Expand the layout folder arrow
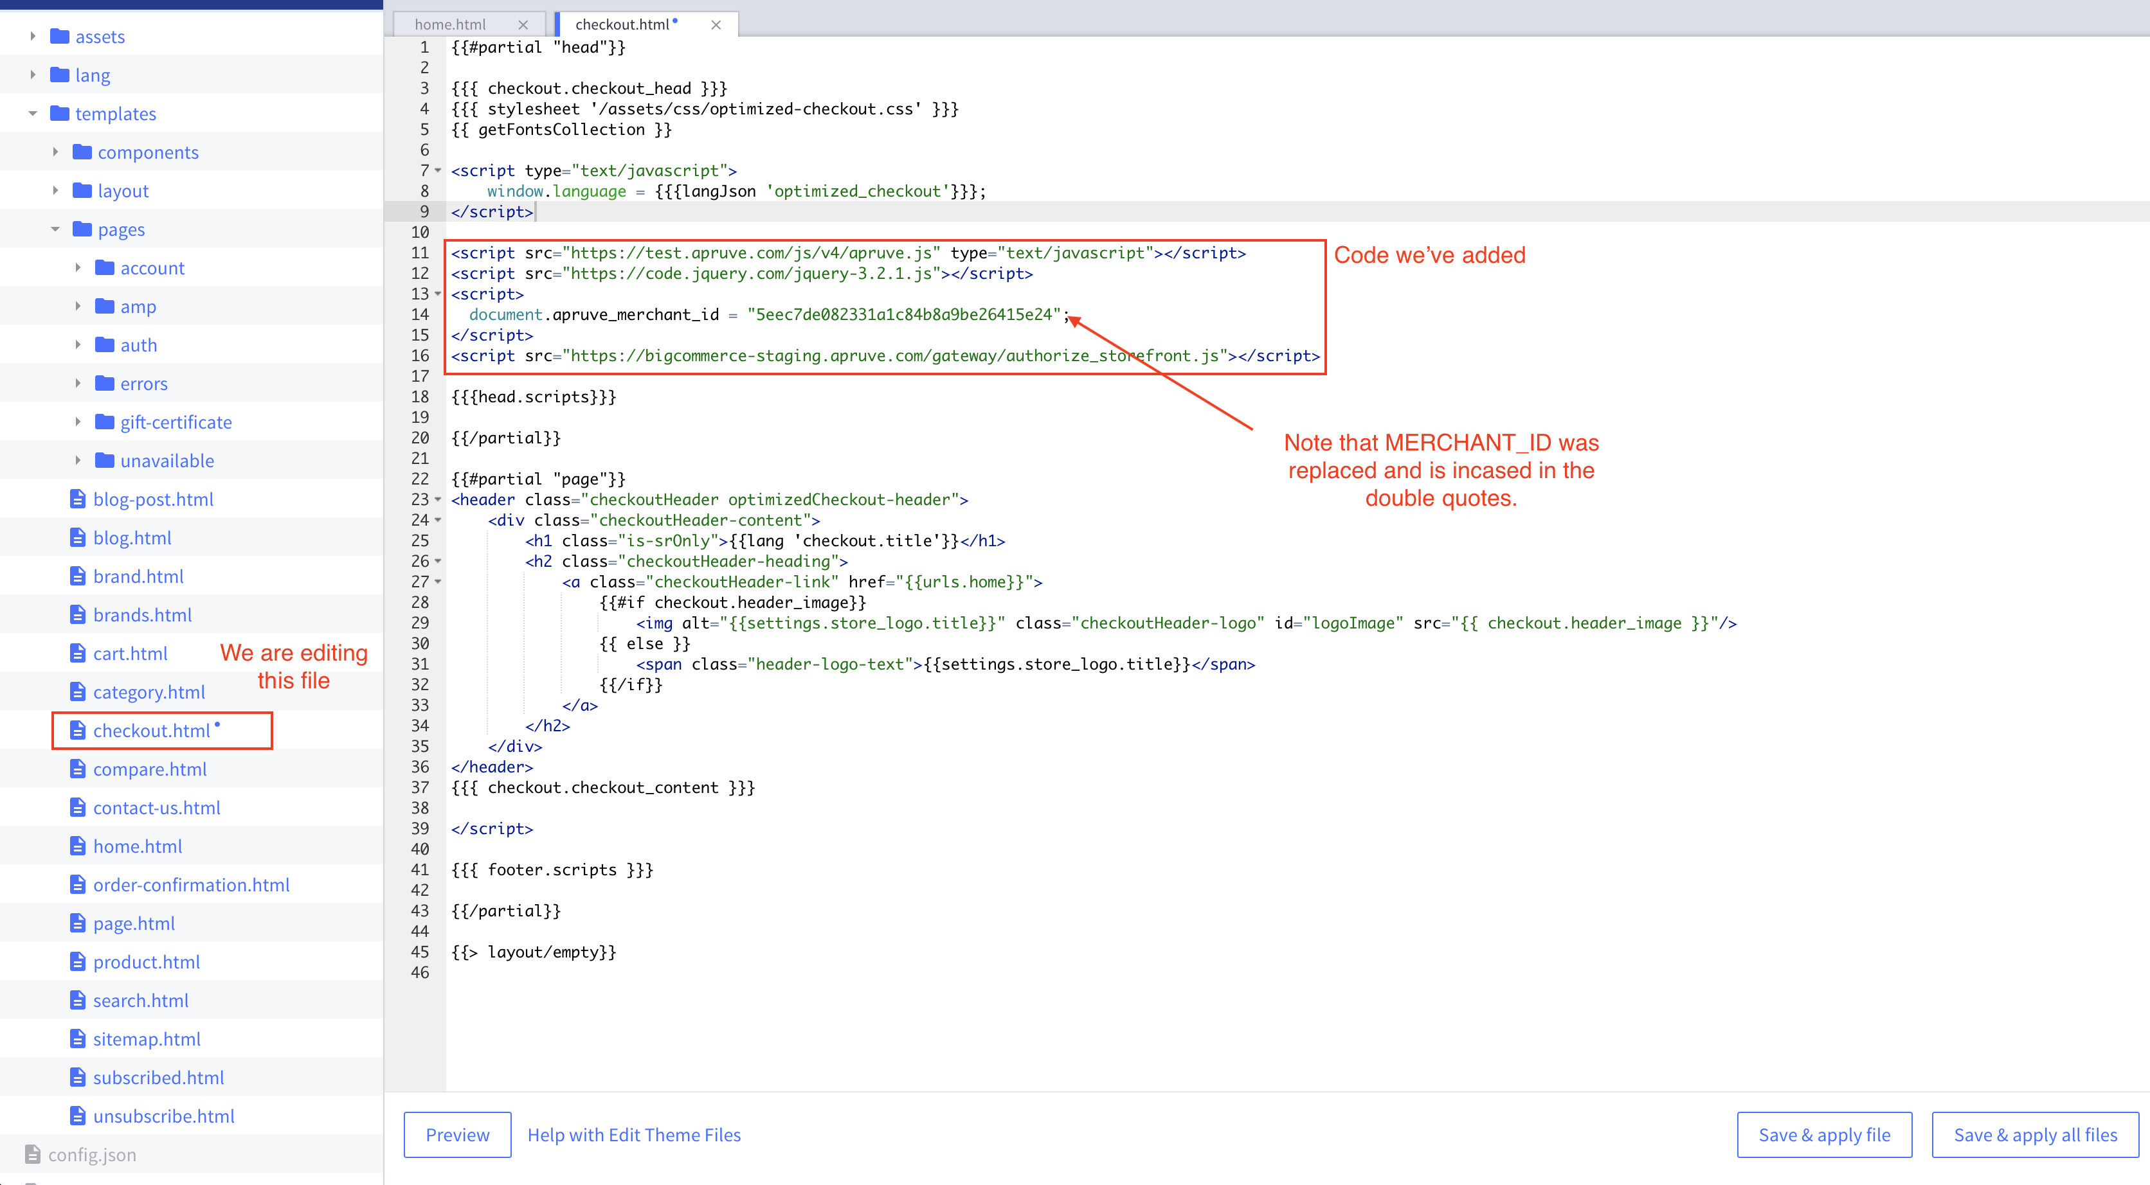Viewport: 2150px width, 1185px height. (55, 190)
